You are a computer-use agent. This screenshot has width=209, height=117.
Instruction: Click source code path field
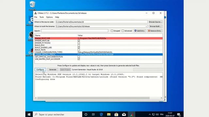click(102, 22)
